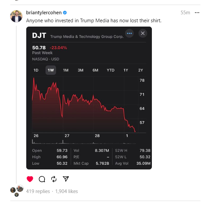The image size is (219, 203).
Task: Open briantylercohen's profile picture
Action: pos(16,16)
